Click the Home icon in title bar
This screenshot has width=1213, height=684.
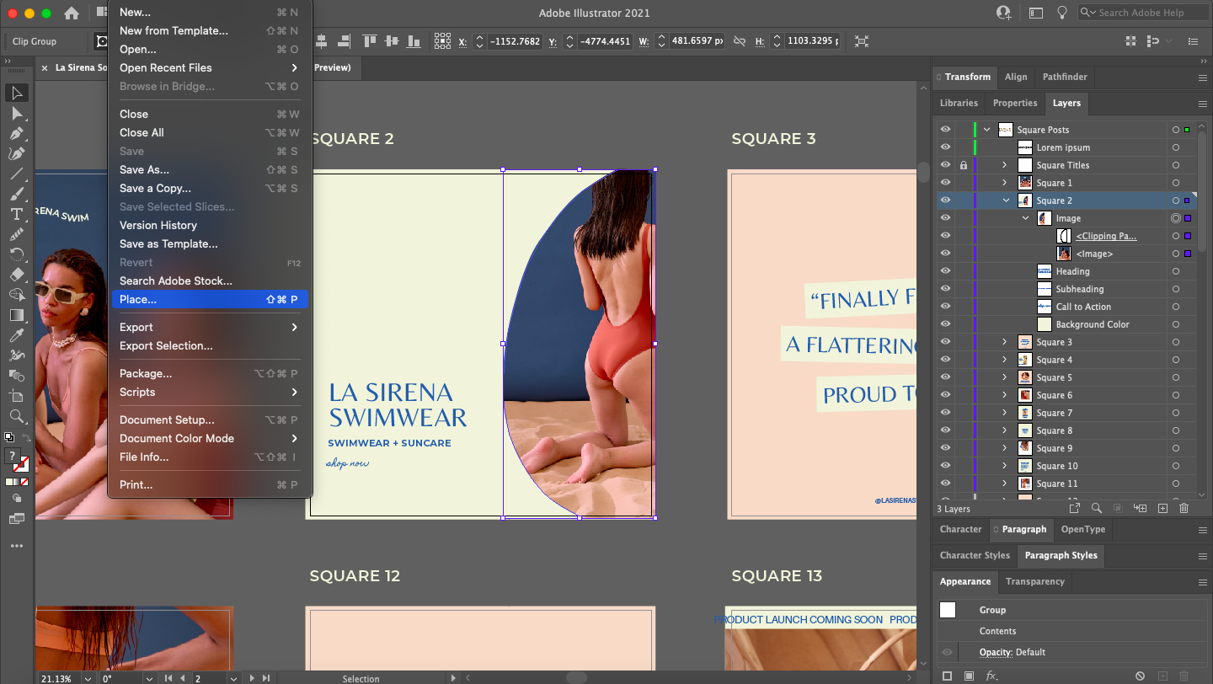click(72, 13)
